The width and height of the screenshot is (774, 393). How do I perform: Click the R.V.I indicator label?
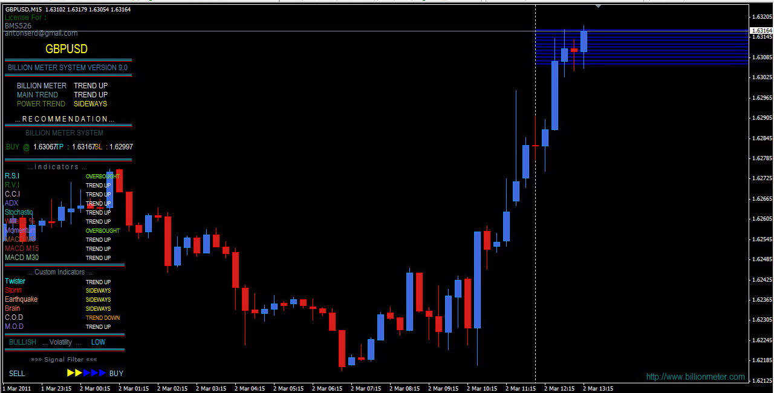click(12, 185)
